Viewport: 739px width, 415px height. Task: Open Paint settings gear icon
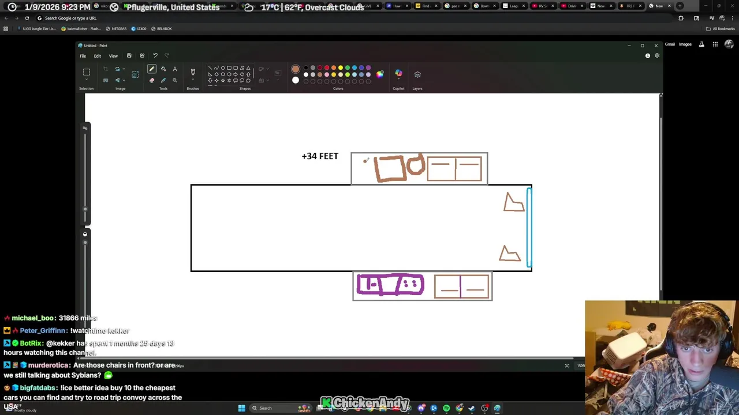tap(657, 55)
